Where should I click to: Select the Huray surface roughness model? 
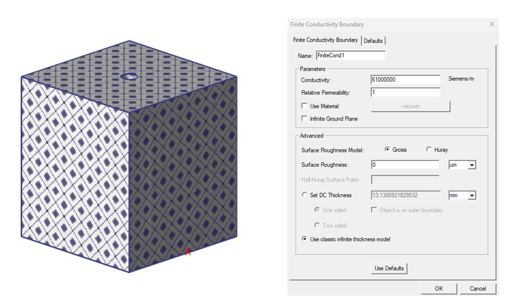[x=429, y=149]
